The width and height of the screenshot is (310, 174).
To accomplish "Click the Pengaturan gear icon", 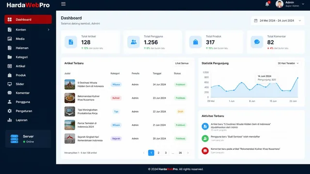I will 10,111.
